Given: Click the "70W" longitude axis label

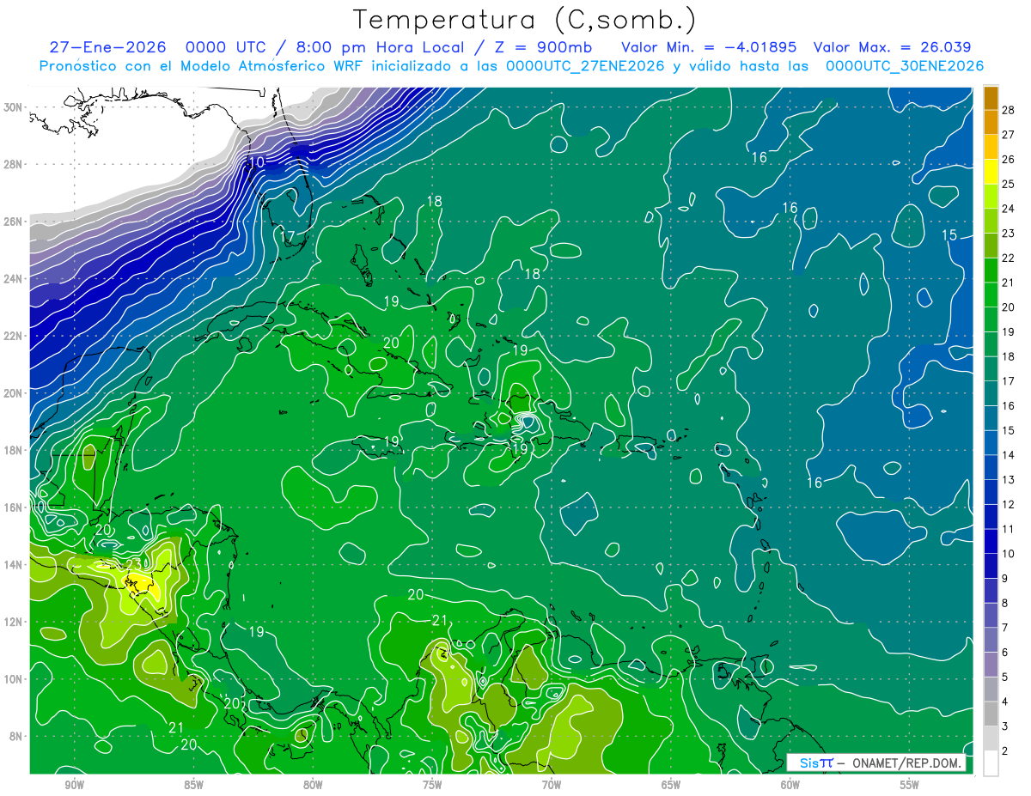Looking at the screenshot, I should click(x=552, y=785).
